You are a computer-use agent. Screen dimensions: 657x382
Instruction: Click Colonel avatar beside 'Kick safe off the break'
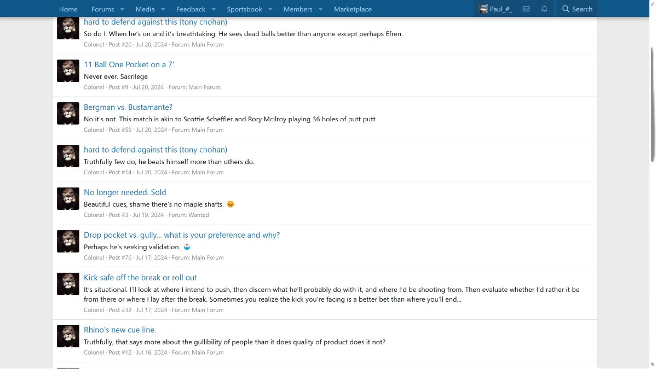(68, 284)
